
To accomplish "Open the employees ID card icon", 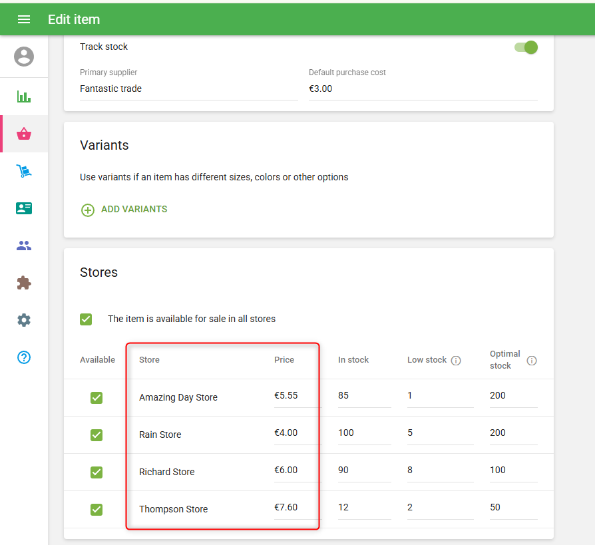I will click(24, 208).
